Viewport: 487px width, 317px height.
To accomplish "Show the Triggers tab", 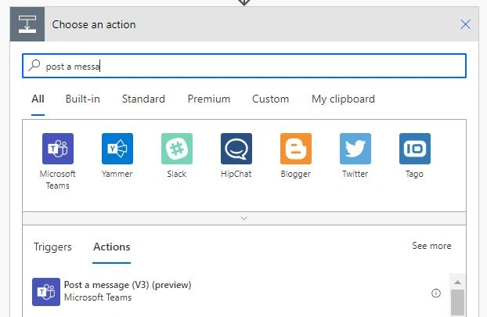I will click(x=52, y=247).
